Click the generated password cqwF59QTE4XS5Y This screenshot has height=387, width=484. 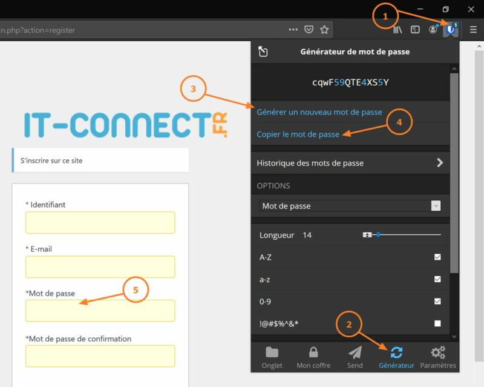(x=350, y=82)
